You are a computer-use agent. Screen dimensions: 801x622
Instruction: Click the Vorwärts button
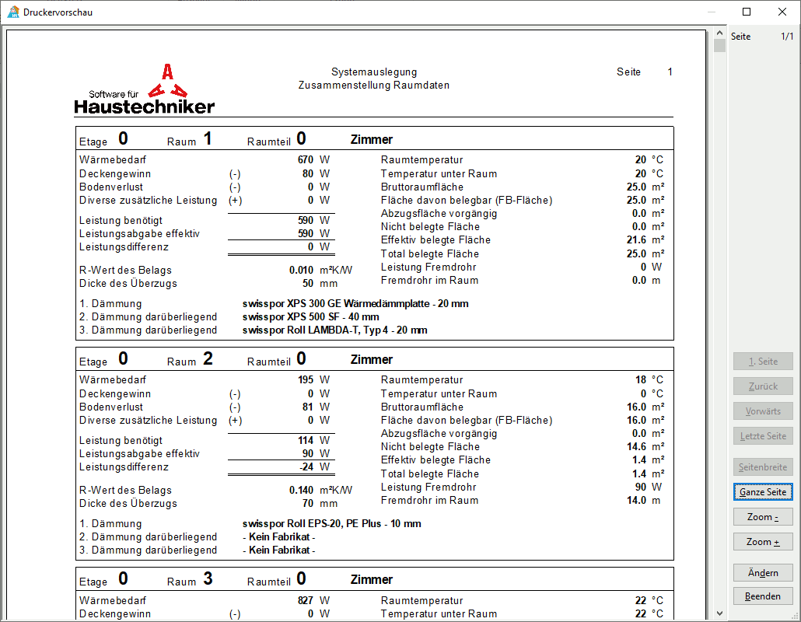763,411
